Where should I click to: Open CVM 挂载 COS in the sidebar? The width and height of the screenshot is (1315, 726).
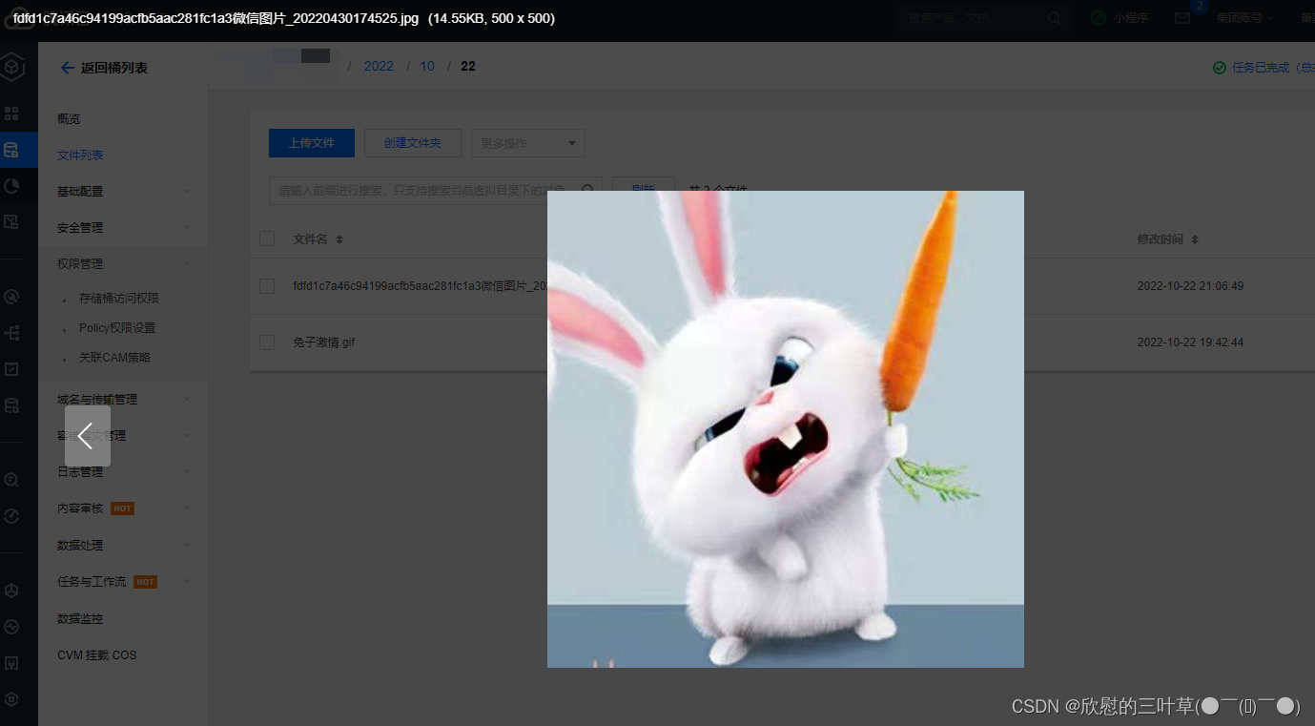[96, 655]
